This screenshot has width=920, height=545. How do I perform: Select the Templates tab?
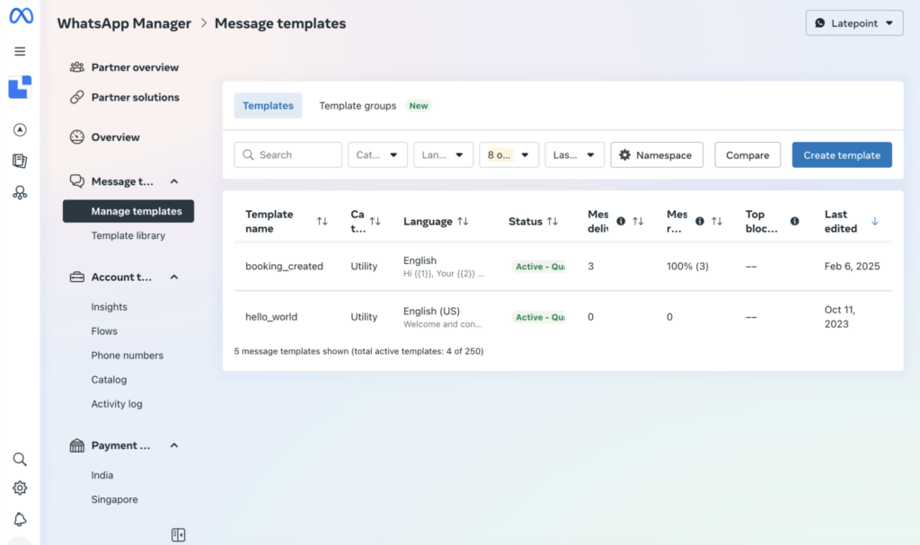[x=268, y=105]
